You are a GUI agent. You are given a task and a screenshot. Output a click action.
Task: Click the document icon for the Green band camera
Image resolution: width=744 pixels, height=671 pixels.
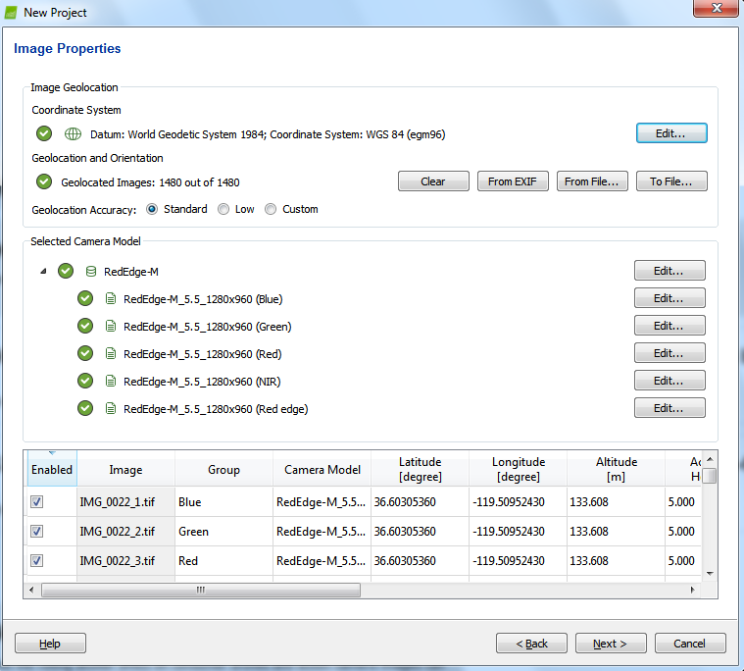tap(111, 327)
